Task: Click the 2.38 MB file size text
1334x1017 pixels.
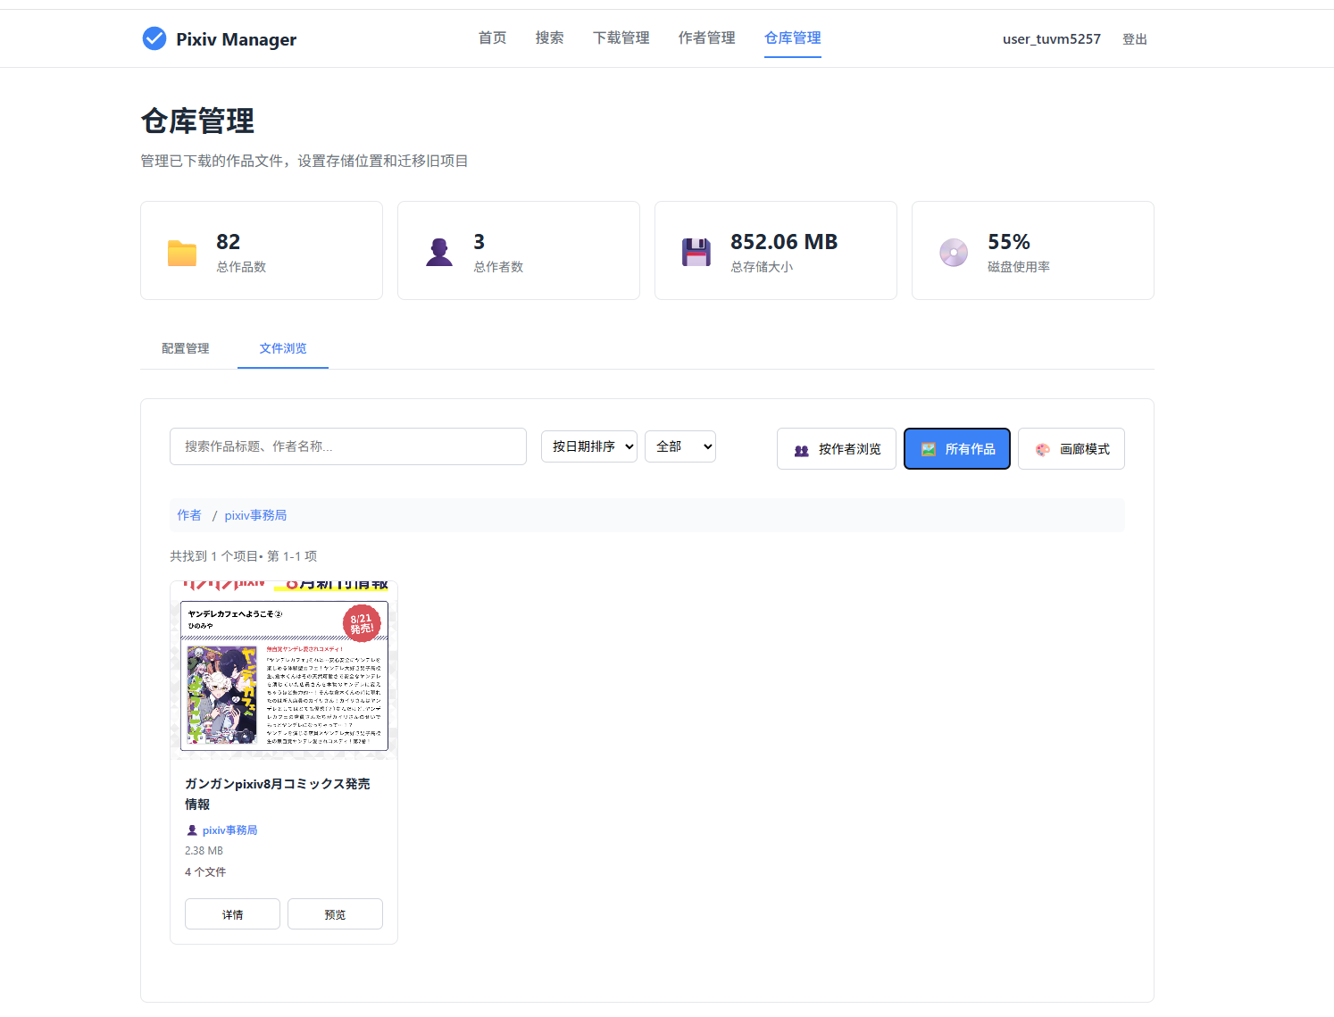Action: 204,851
